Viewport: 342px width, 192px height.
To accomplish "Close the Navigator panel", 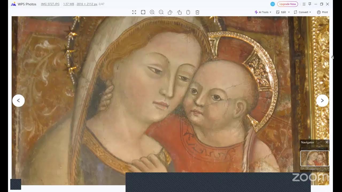I will click(327, 142).
